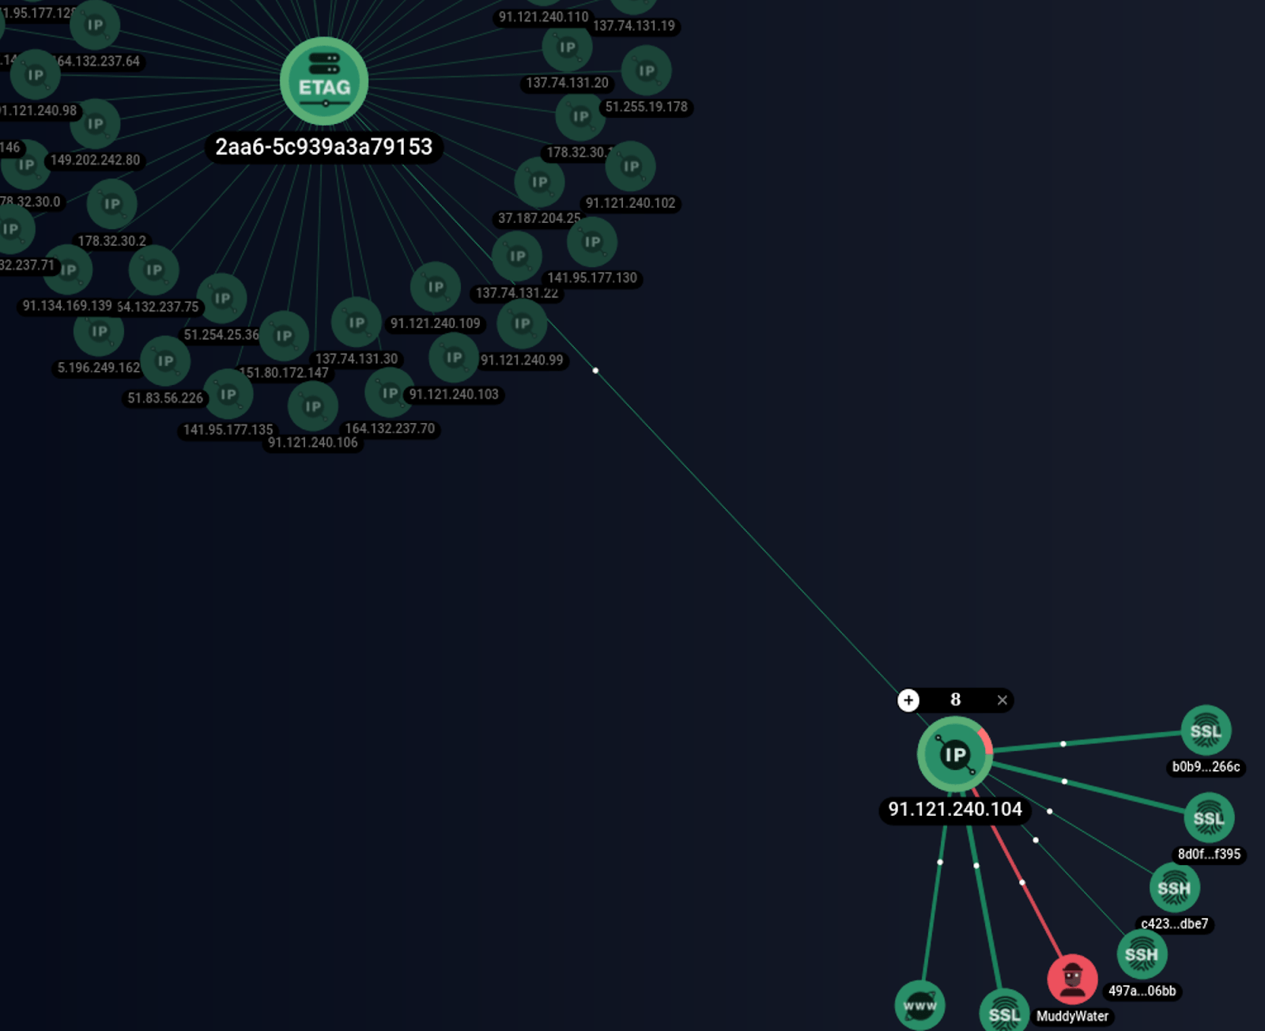Click the label 91.121.240.104
The width and height of the screenshot is (1265, 1031).
click(955, 810)
